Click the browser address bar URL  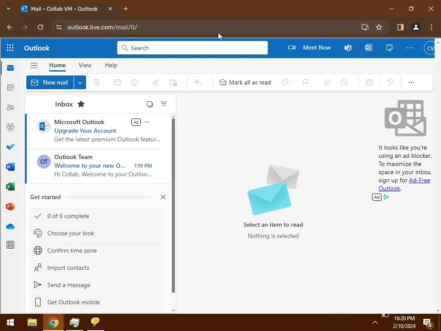102,27
